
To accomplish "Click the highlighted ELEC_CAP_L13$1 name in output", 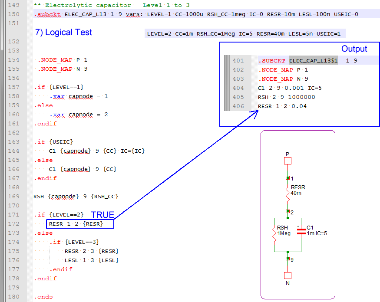I will point(313,61).
